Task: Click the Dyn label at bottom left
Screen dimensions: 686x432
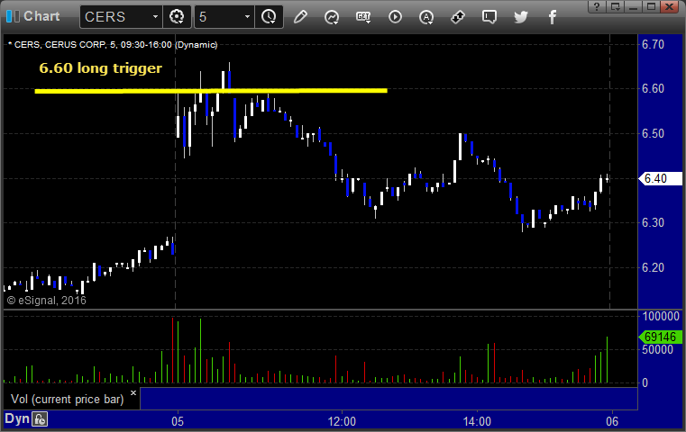Action: 17,418
